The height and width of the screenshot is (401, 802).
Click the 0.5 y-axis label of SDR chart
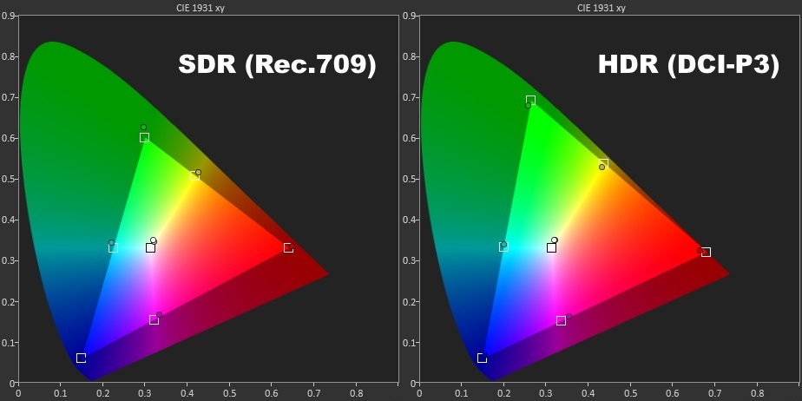(7, 179)
